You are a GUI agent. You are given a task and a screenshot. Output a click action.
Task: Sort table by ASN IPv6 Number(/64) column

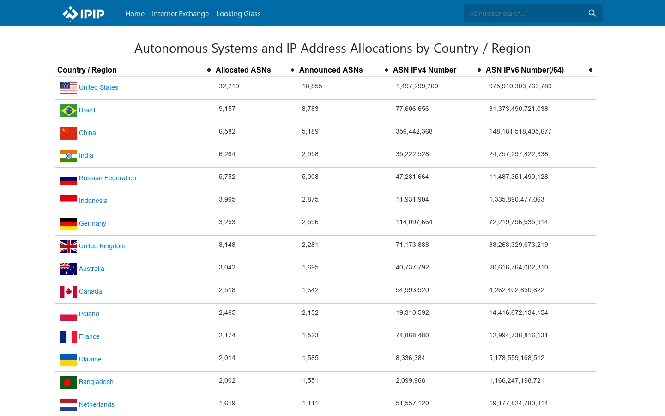tap(540, 70)
